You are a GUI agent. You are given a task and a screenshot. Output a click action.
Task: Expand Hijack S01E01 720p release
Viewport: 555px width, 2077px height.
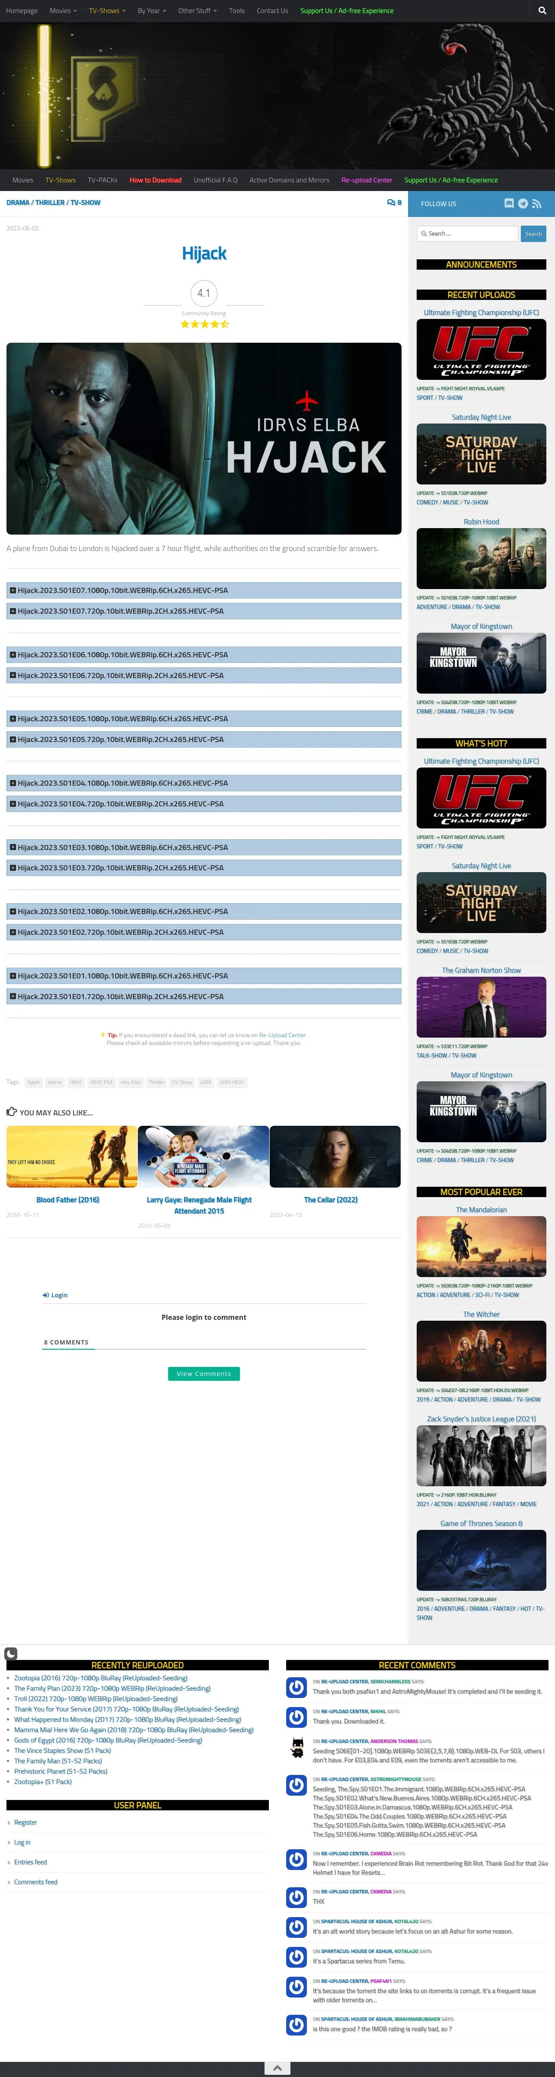pos(204,997)
